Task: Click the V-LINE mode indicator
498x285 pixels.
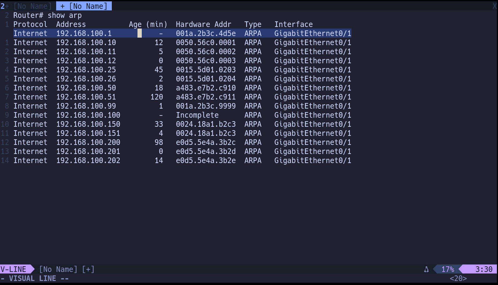Action: [13, 269]
